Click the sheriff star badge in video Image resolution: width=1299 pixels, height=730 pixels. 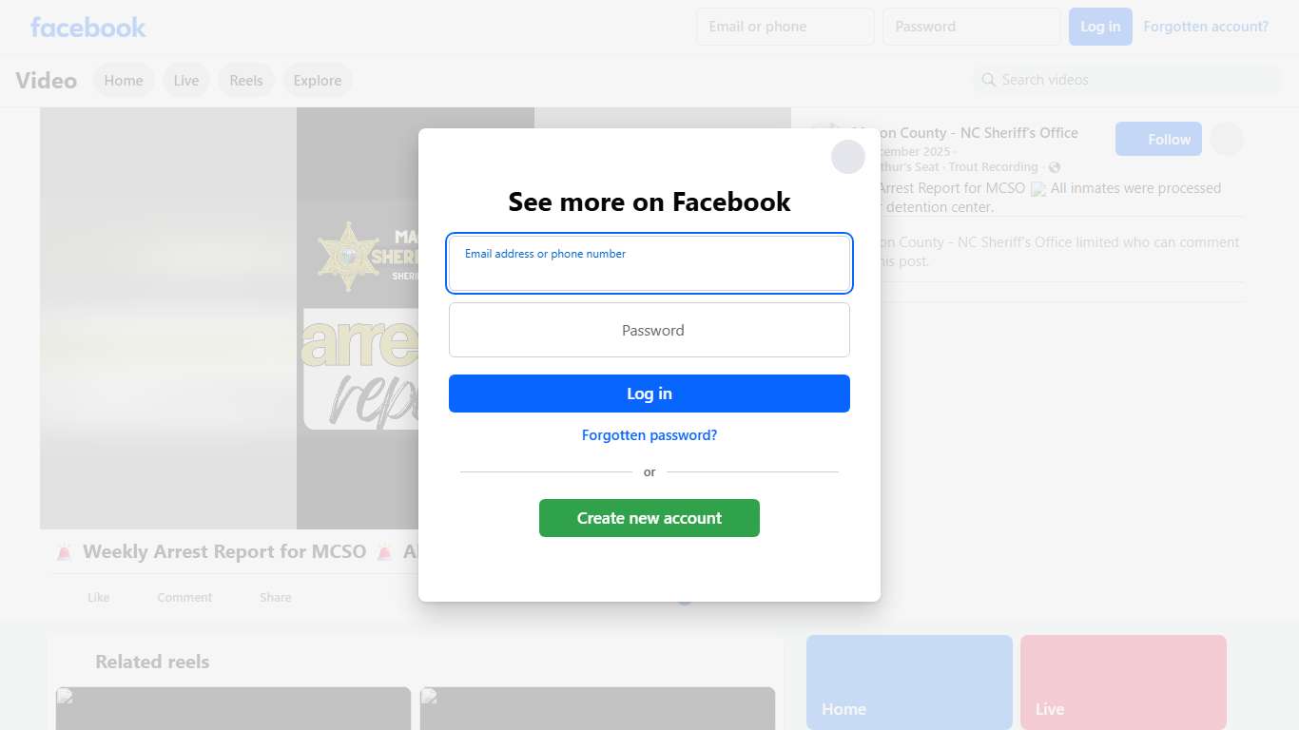(x=348, y=256)
